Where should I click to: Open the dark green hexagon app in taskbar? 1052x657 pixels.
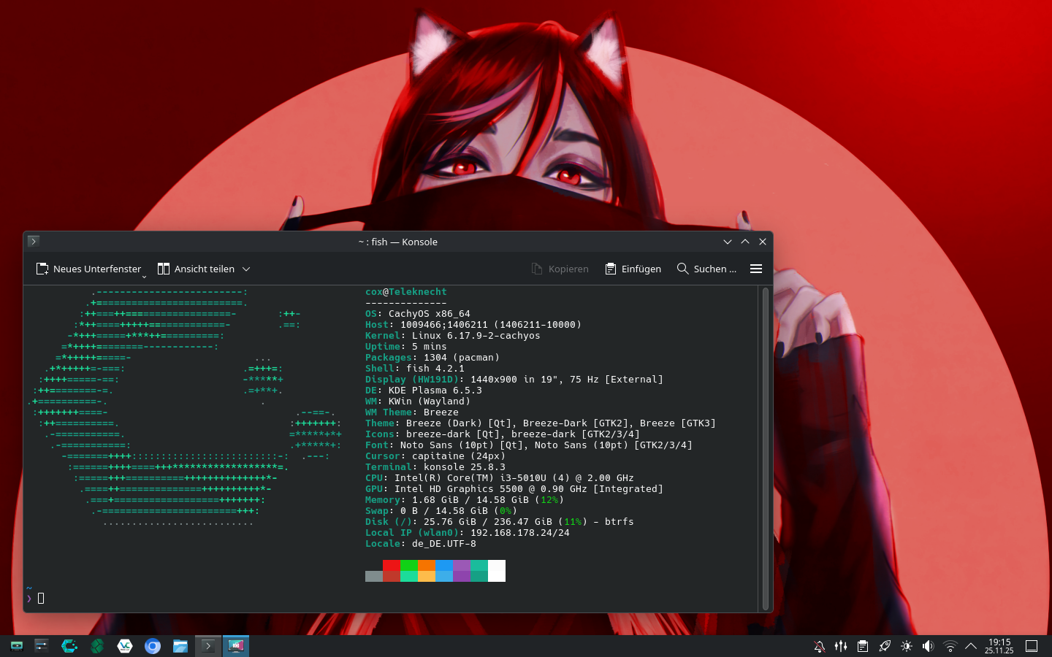(97, 646)
